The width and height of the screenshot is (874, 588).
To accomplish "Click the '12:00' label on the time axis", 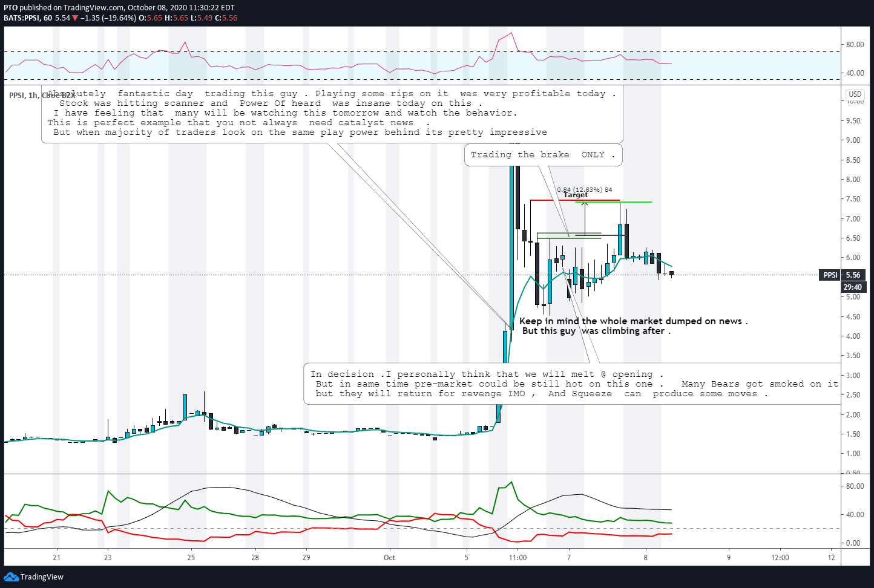I will click(x=780, y=558).
